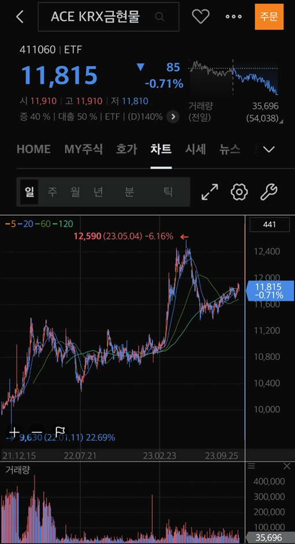Switch to the 시세 tab
The height and width of the screenshot is (544, 295).
[195, 149]
